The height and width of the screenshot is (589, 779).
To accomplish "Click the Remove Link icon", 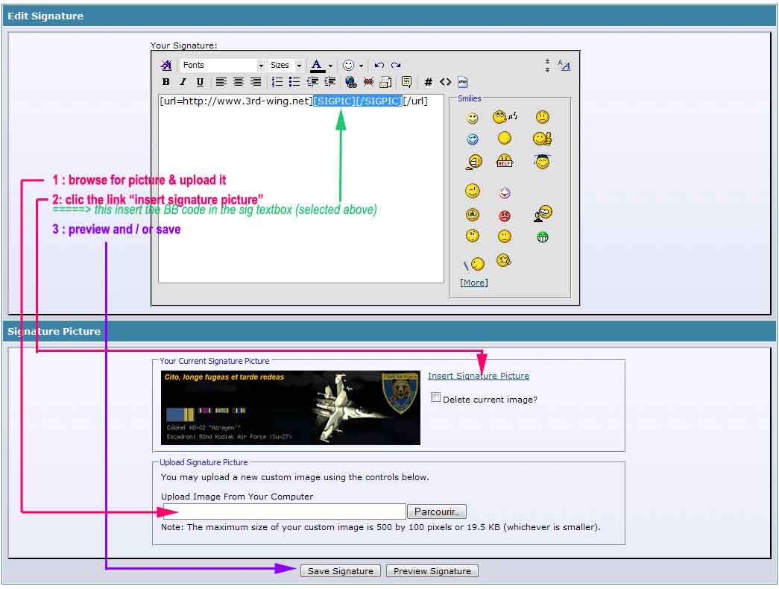I will pyautogui.click(x=368, y=82).
